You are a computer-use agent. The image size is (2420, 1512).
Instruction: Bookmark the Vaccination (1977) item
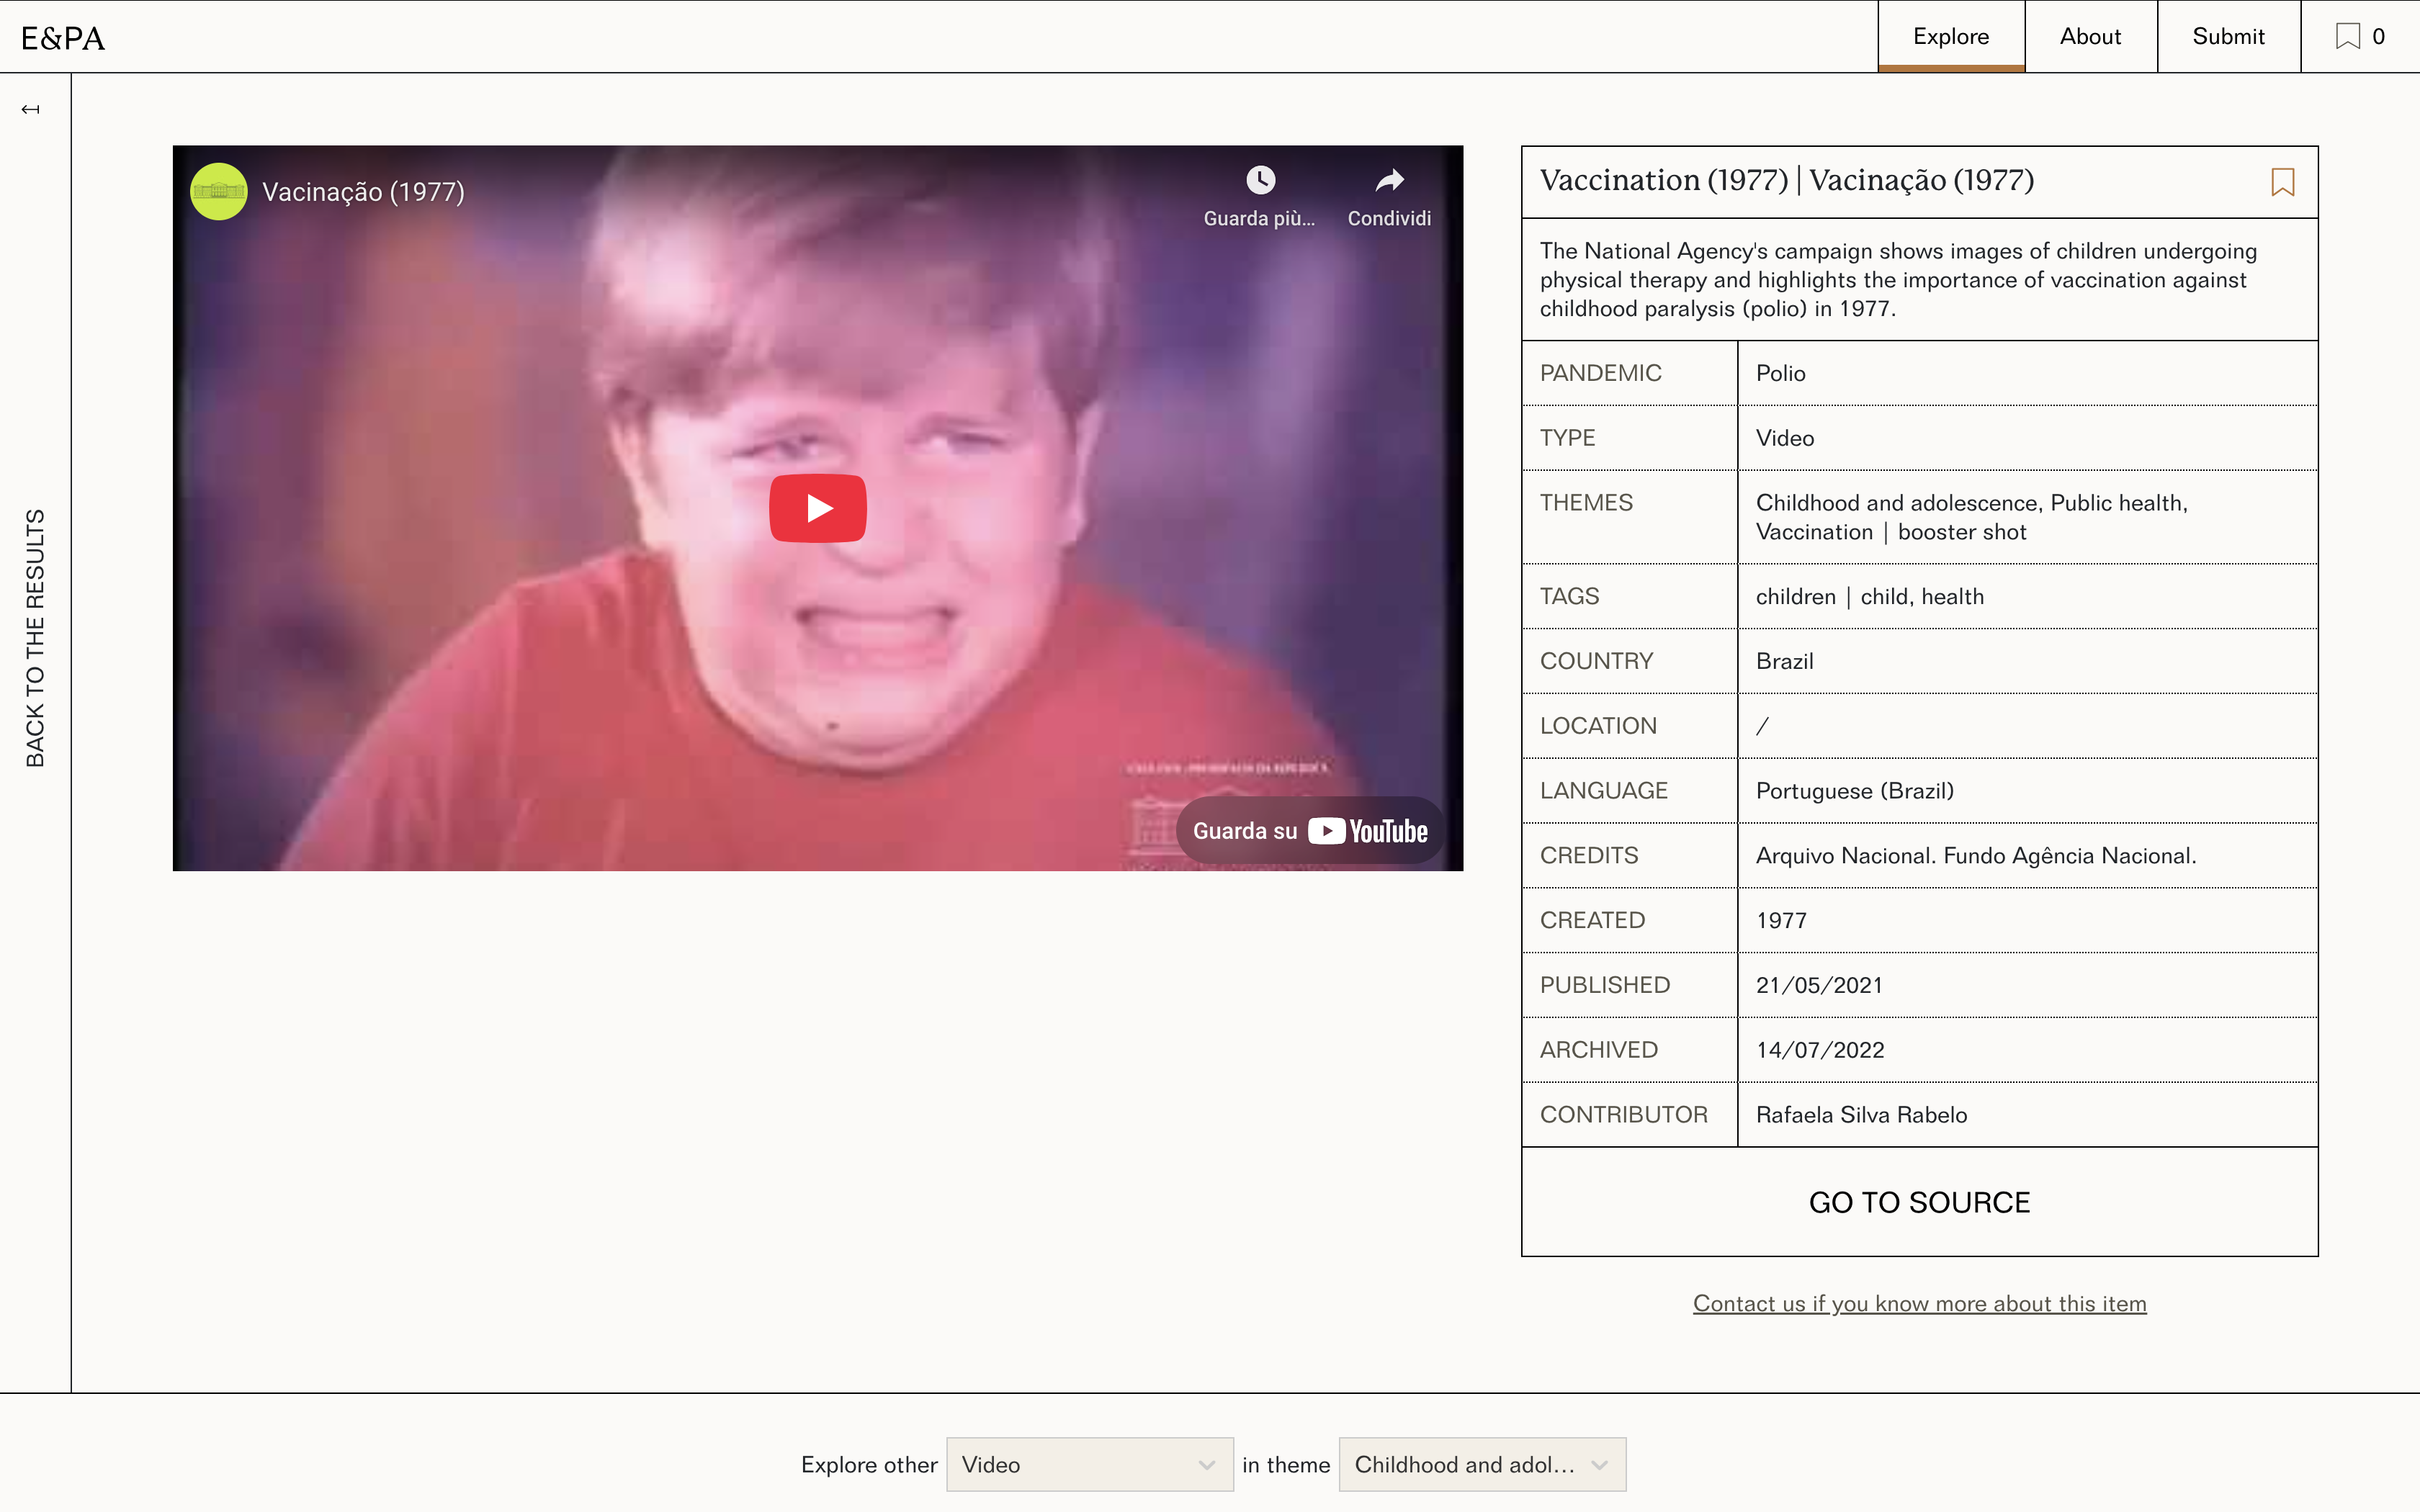(x=2283, y=182)
